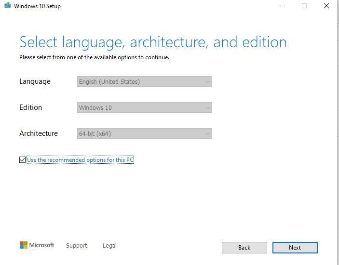Open the Architecture dropdown
The image size is (339, 265).
pos(144,133)
